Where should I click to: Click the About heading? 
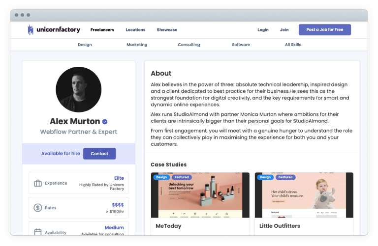click(x=161, y=73)
